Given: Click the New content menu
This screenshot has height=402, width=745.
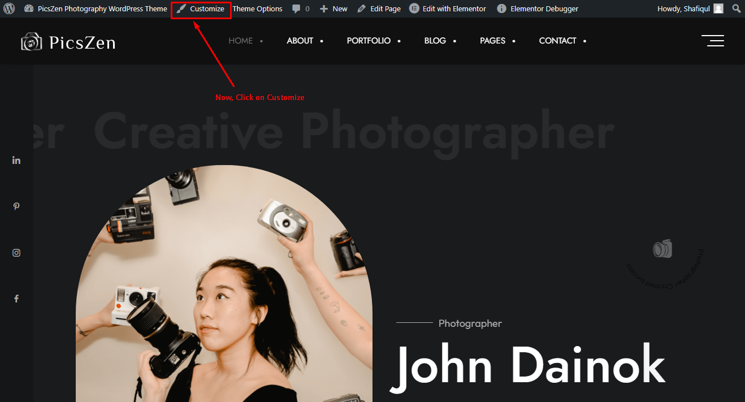Looking at the screenshot, I should point(333,8).
